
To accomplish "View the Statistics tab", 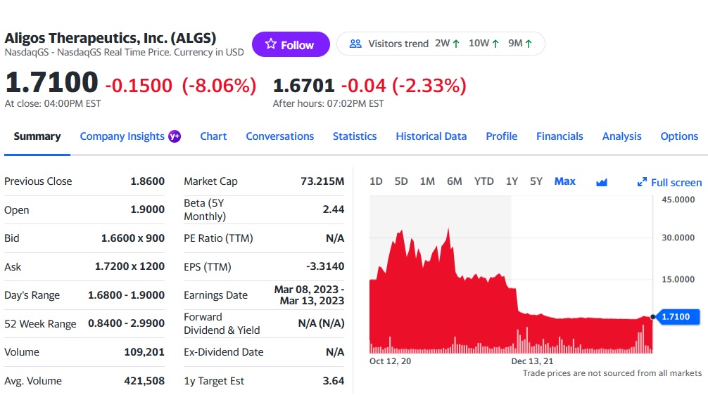I will pos(355,136).
